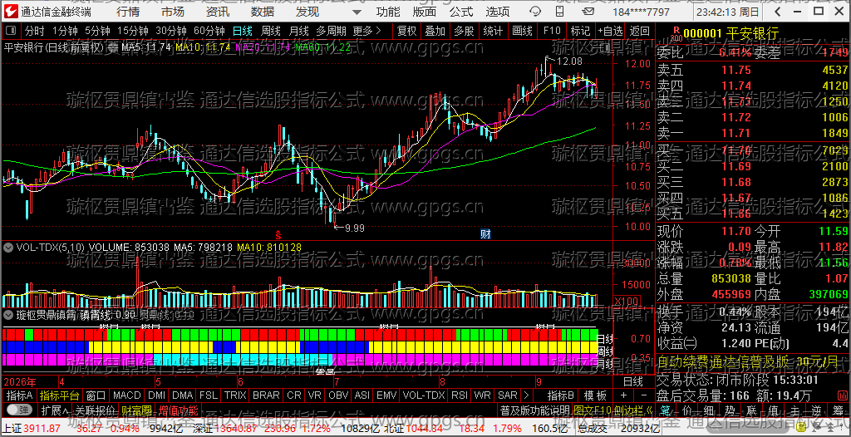Switch chart to 30分钟 period

(x=170, y=31)
